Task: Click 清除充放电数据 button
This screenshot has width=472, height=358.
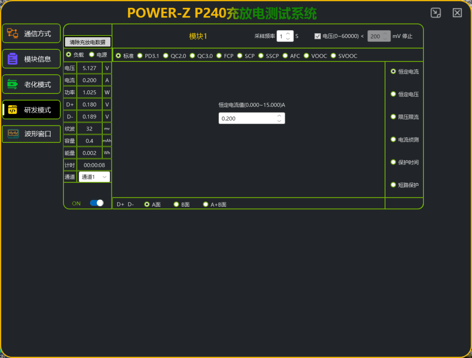Action: click(x=87, y=42)
